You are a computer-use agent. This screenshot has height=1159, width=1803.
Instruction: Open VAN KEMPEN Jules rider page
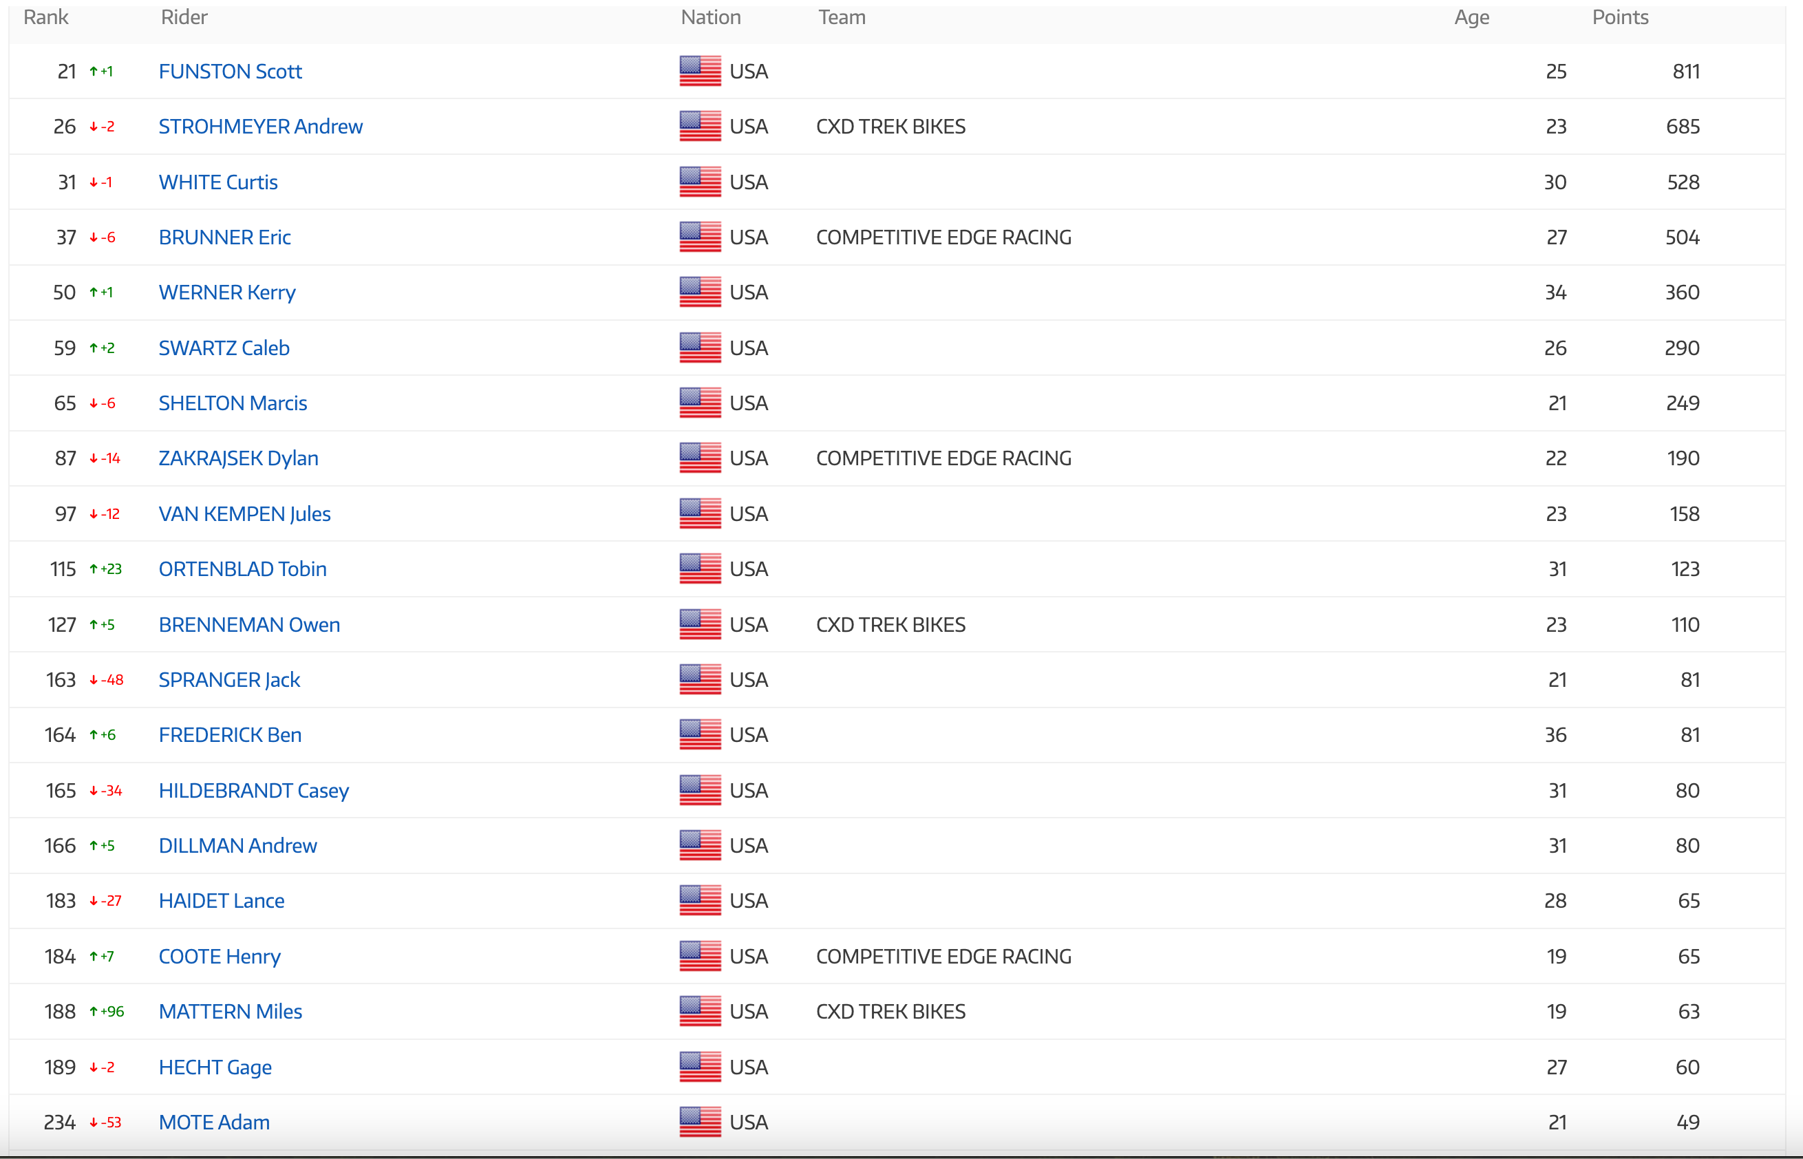(244, 514)
